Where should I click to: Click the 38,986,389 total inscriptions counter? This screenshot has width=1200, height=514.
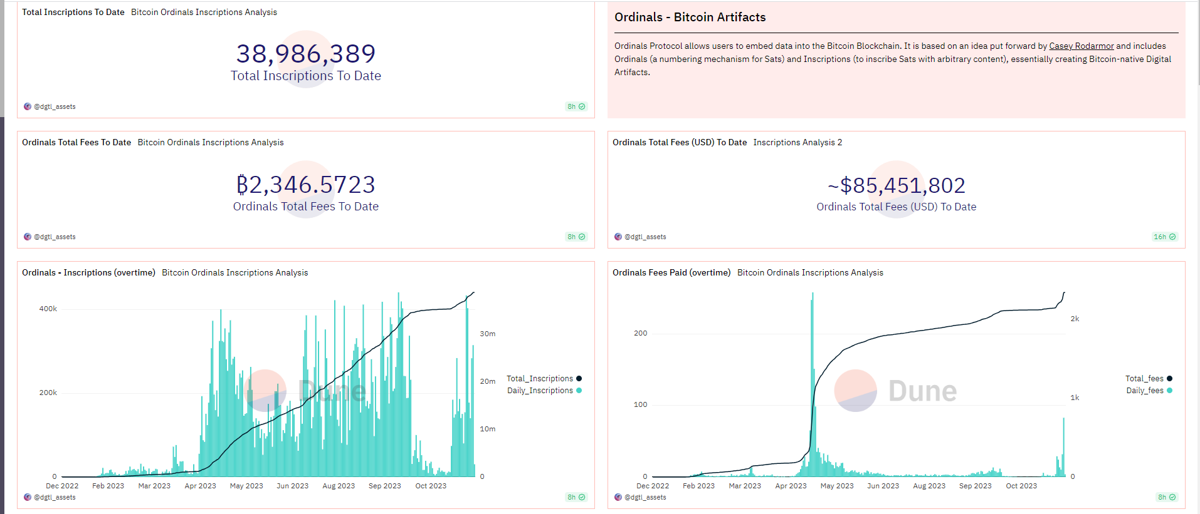pyautogui.click(x=306, y=54)
